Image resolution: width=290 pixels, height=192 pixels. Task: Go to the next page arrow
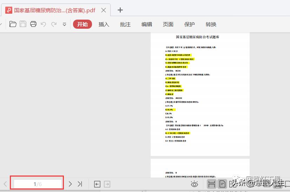click(x=70, y=184)
